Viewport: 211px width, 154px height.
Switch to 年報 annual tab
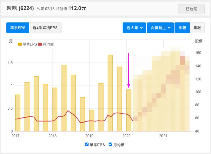coord(197,28)
